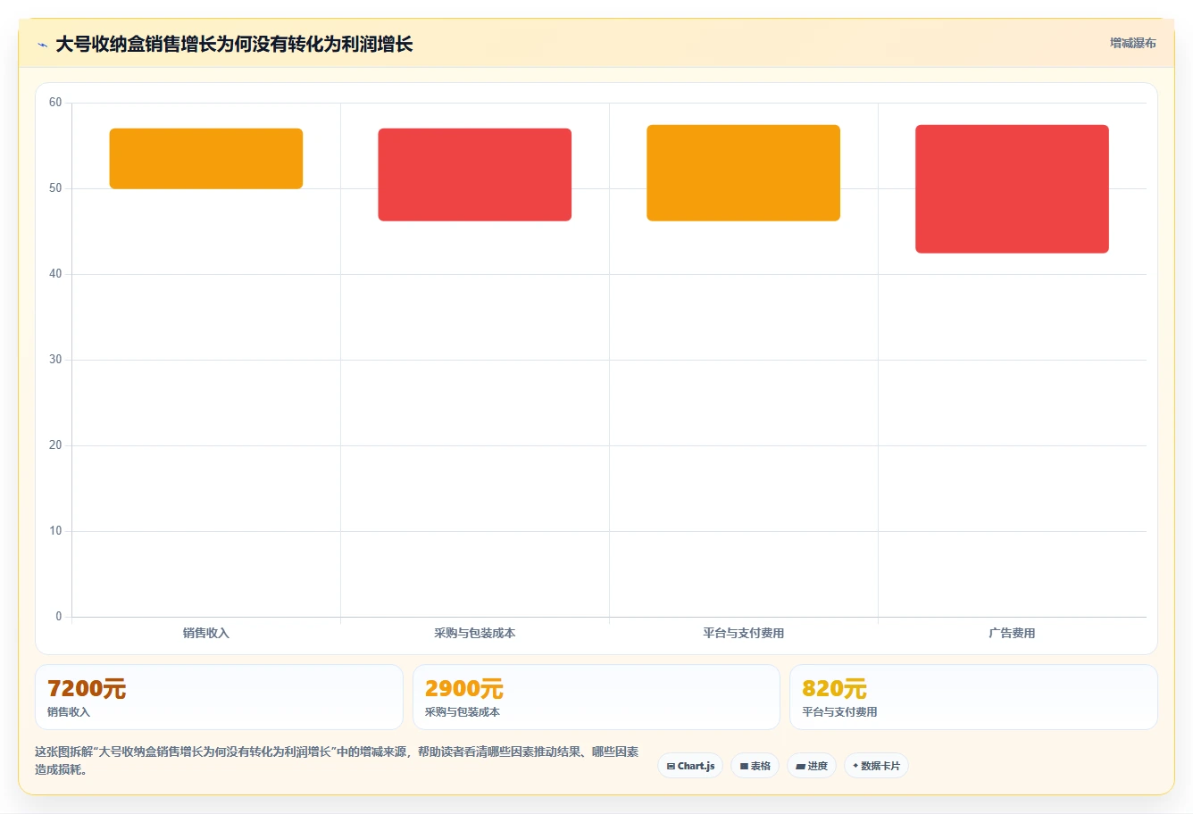Click the 2900元 采购与包装成本 data card
This screenshot has width=1193, height=814.
point(596,697)
